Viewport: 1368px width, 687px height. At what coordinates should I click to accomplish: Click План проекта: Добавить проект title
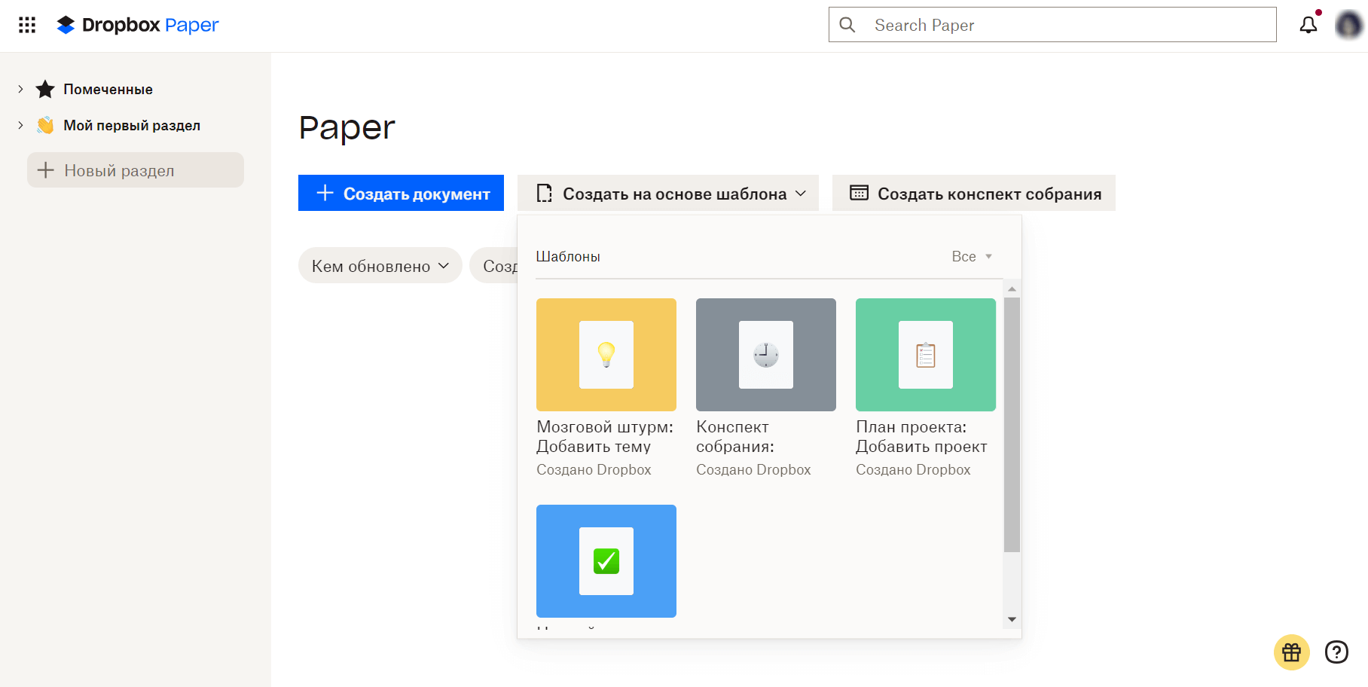coord(921,437)
